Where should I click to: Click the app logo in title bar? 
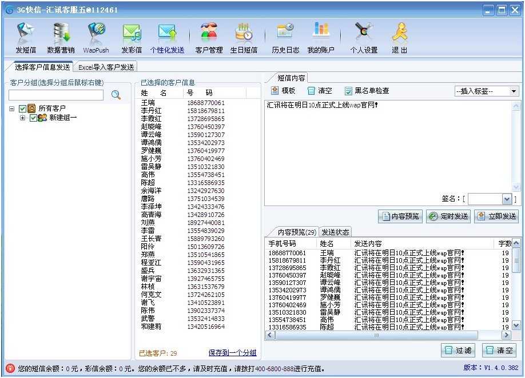[10, 10]
